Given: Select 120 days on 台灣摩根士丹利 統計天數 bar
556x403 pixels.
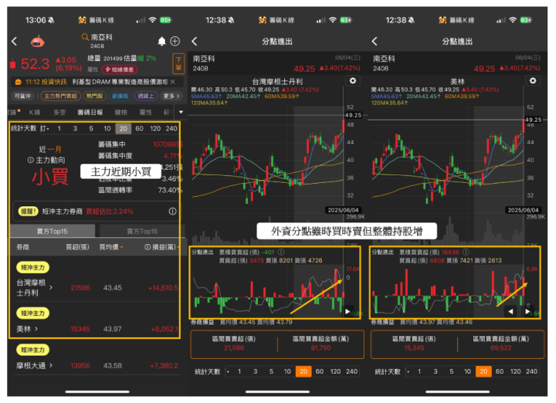Looking at the screenshot, I should (x=335, y=371).
